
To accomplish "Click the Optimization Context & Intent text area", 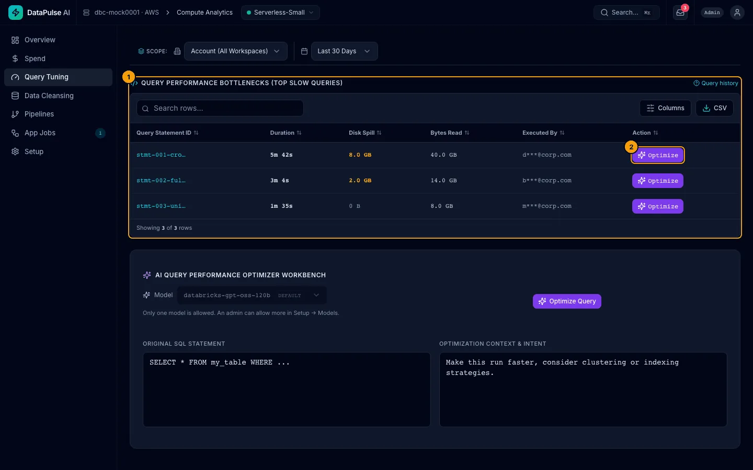I will 583,390.
